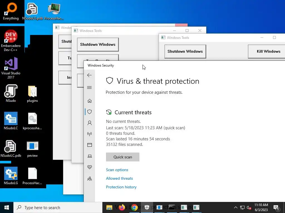This screenshot has height=213, width=285.
Task: Open the Scan options link
Action: tap(117, 170)
